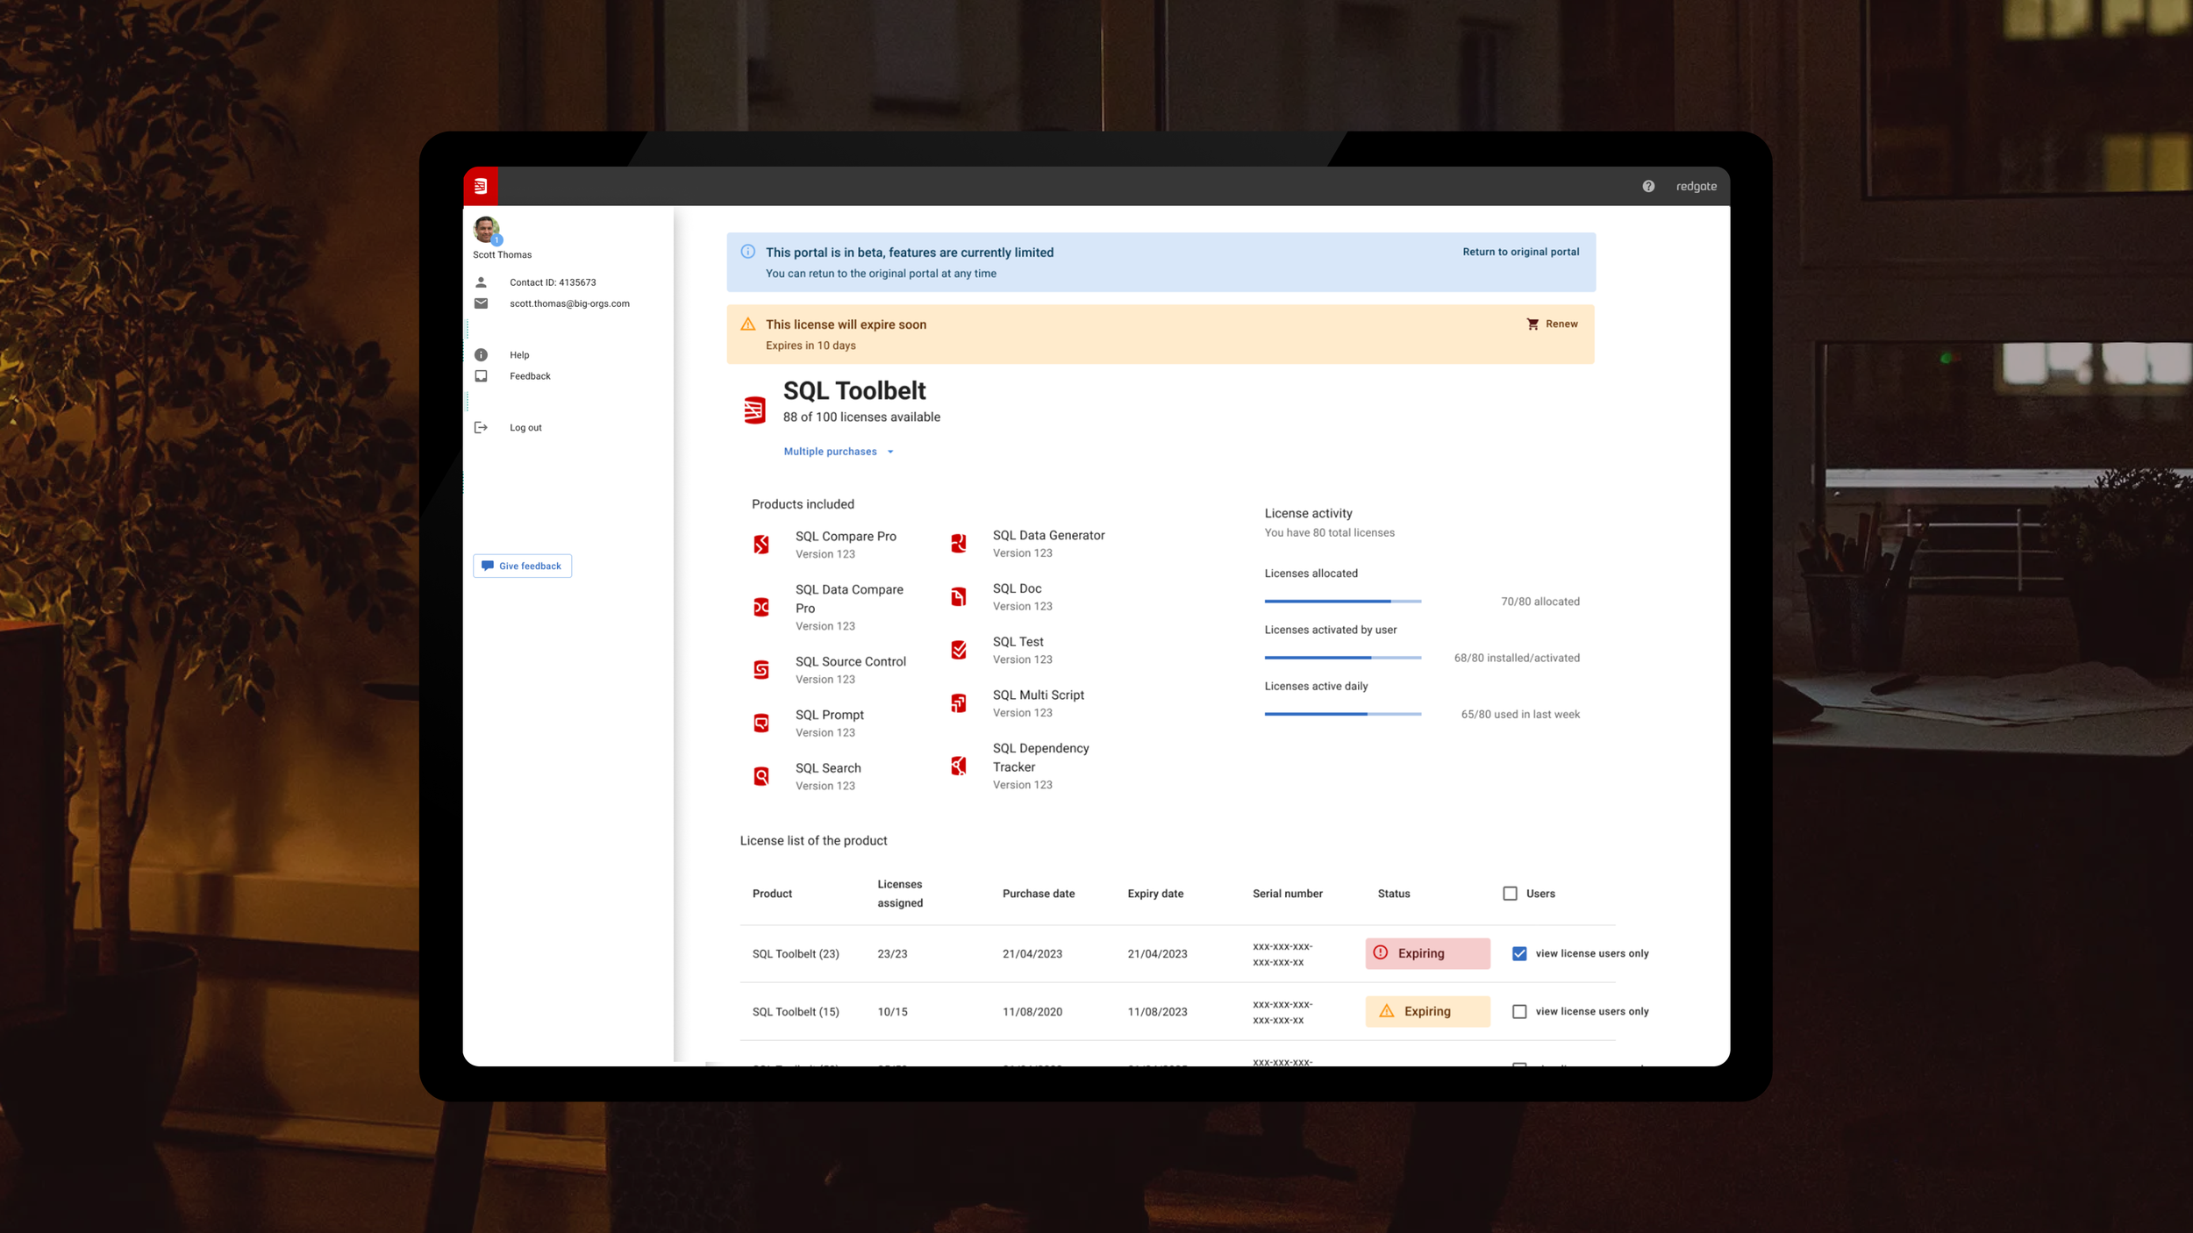The height and width of the screenshot is (1233, 2193).
Task: Click the Licenses activated by user progress bar
Action: pyautogui.click(x=1343, y=658)
